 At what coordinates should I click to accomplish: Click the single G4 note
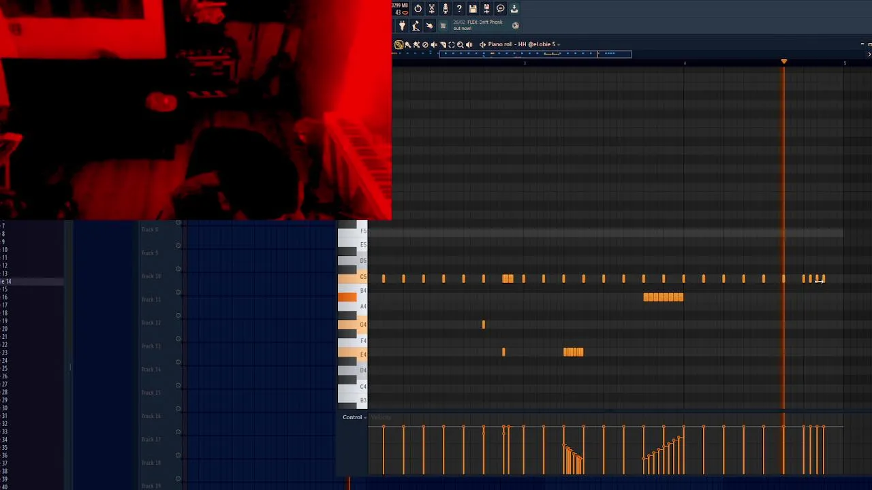coord(484,325)
